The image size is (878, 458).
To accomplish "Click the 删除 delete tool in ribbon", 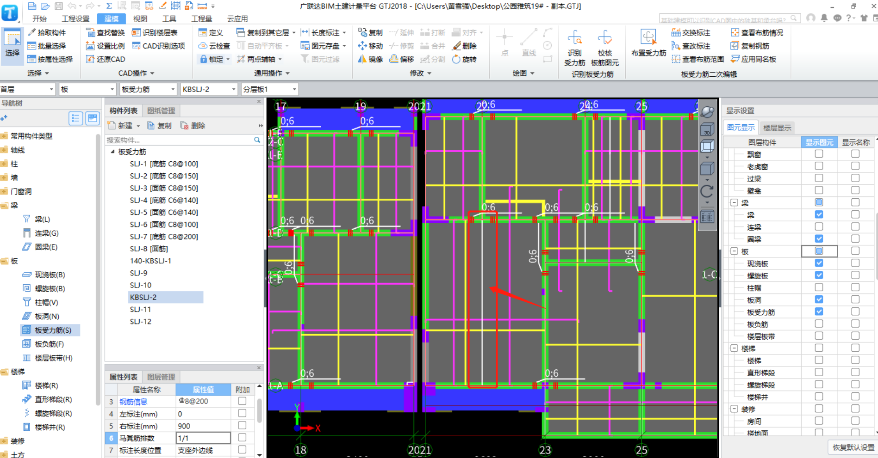I will pyautogui.click(x=464, y=46).
